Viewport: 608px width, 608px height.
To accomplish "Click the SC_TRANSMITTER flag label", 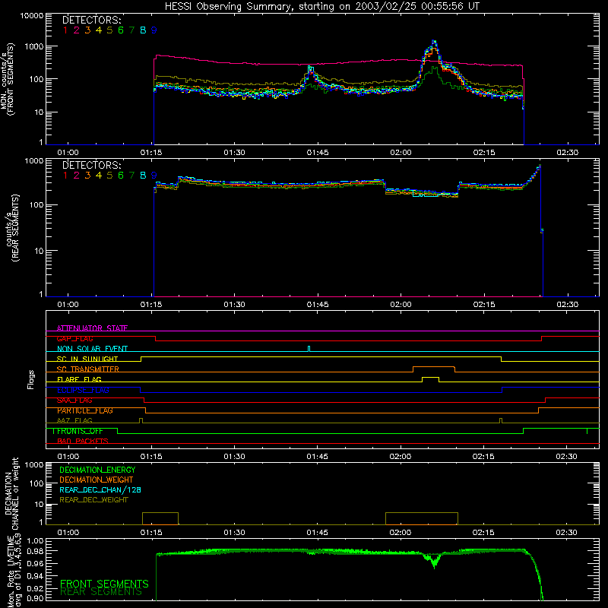I will coord(88,369).
